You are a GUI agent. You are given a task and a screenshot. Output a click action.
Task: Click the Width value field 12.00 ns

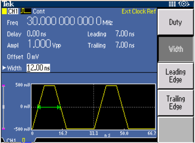[x=38, y=68]
